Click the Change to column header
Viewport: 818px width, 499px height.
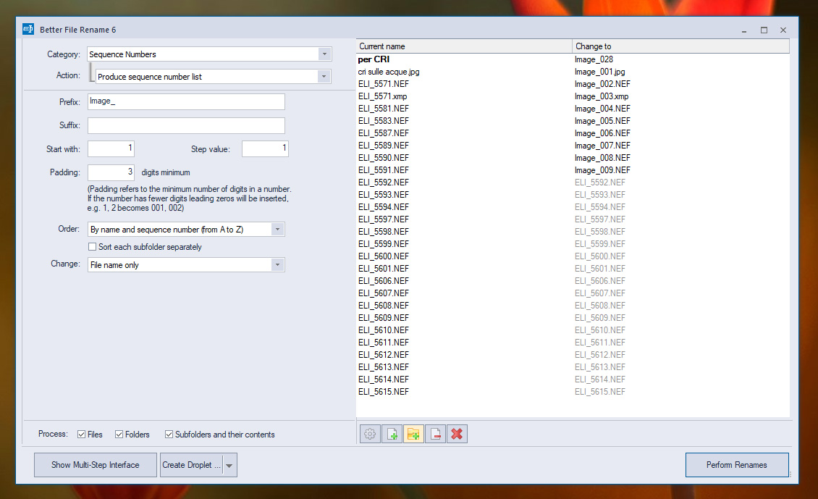[680, 46]
